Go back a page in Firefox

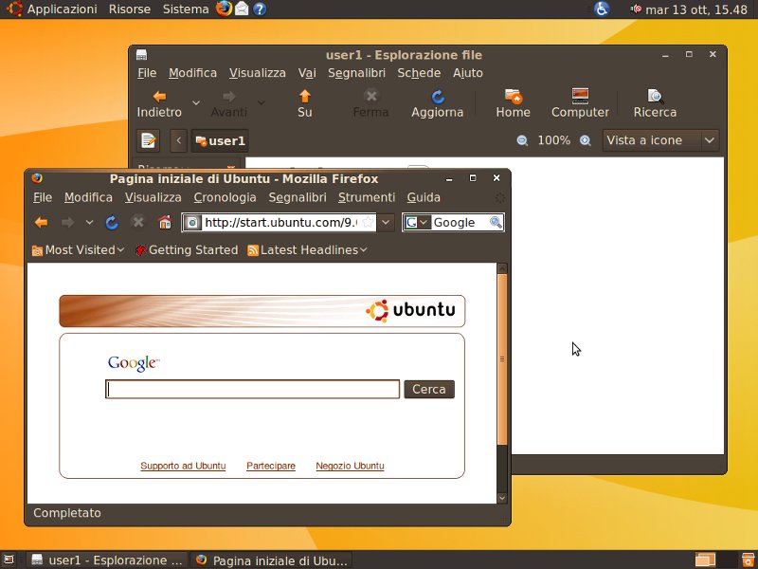42,223
